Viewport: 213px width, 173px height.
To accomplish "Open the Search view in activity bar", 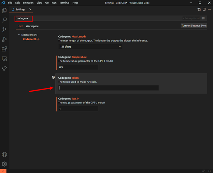I will click(4, 20).
